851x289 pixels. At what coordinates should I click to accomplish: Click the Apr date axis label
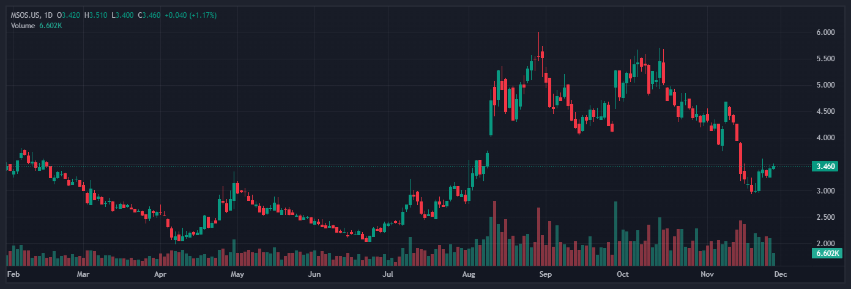click(160, 276)
